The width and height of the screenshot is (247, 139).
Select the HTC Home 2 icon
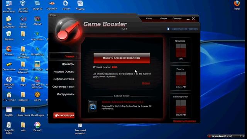point(9,97)
